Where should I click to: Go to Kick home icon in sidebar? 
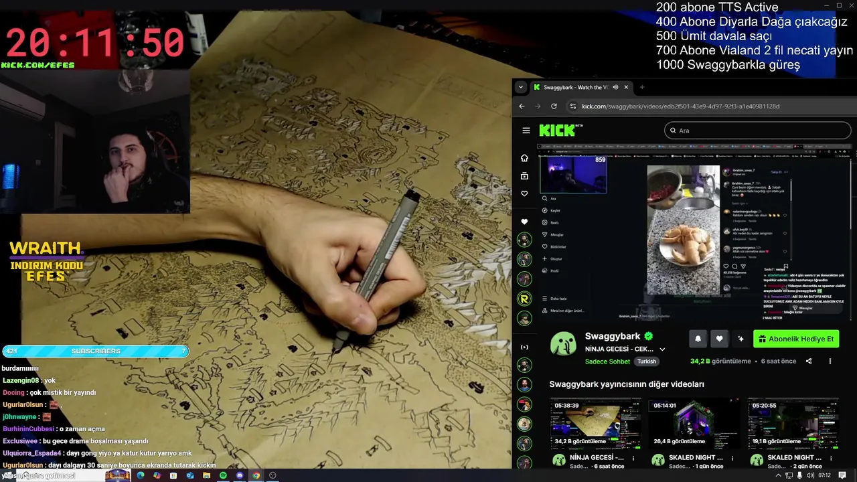(524, 158)
